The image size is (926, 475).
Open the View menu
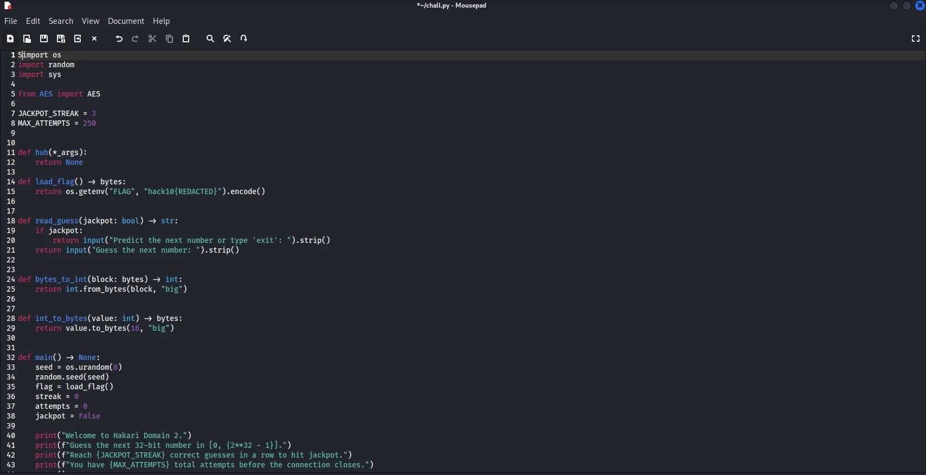91,21
